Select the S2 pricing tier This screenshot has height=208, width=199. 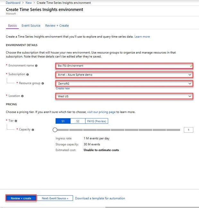(78, 121)
